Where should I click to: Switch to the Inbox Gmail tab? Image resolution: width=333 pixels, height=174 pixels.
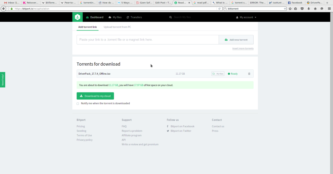(x=12, y=3)
